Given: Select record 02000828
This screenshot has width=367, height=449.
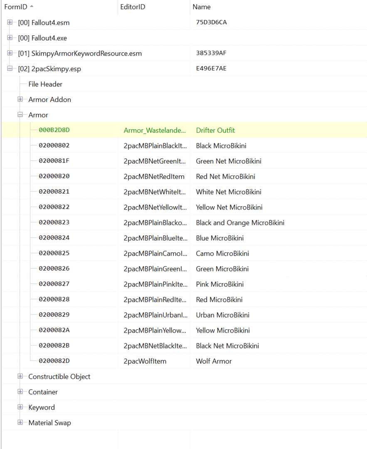Looking at the screenshot, I should click(x=54, y=299).
